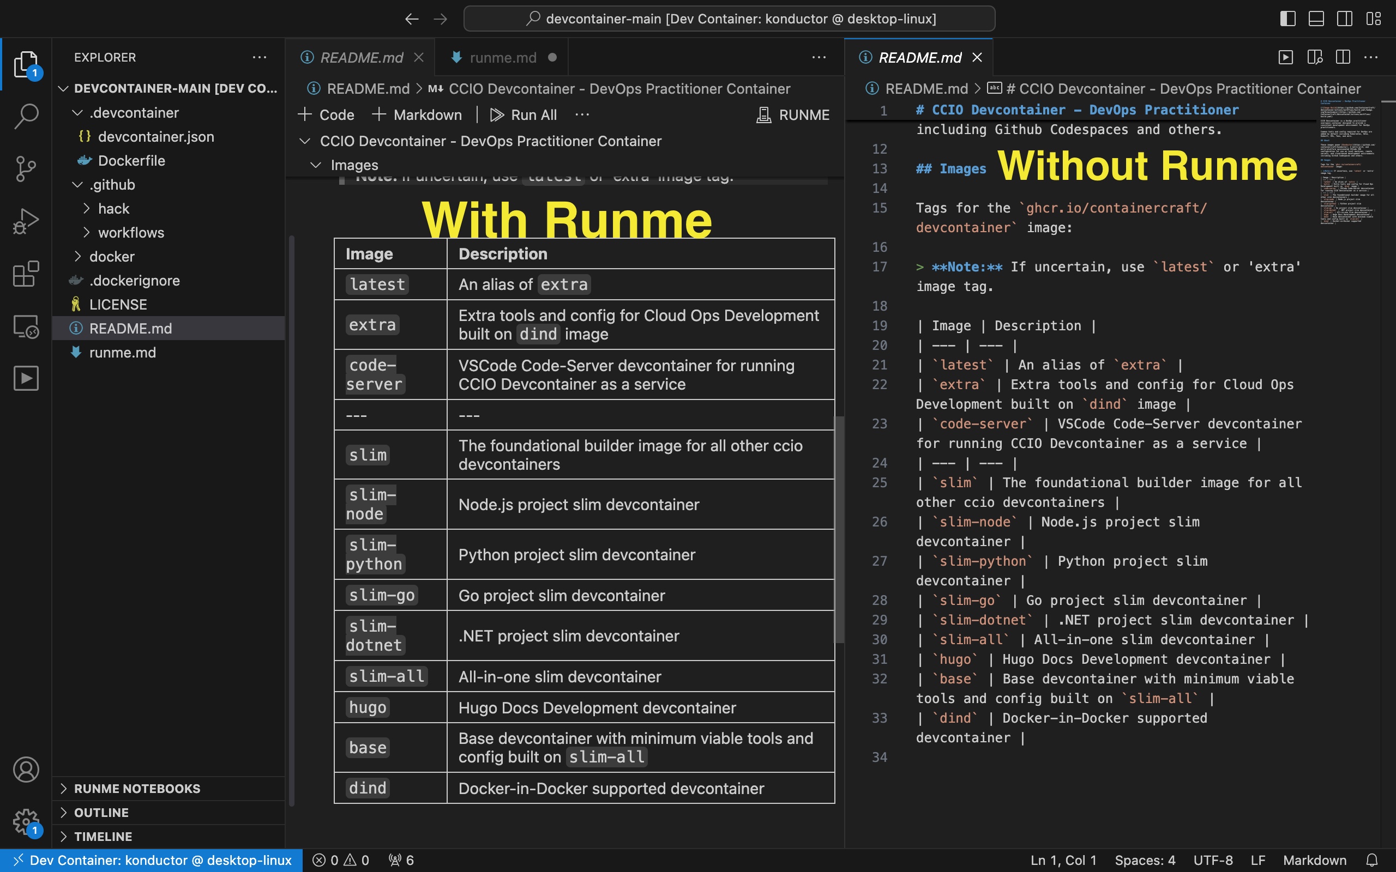Open errors and warnings status item

point(340,860)
